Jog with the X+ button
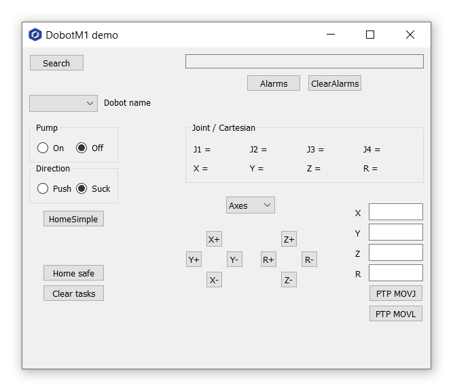 click(214, 239)
